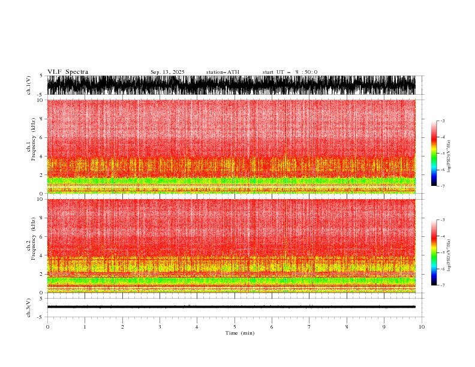
Task: Click the "5" volt tick on ch.1(V) axis
Action: pos(41,76)
